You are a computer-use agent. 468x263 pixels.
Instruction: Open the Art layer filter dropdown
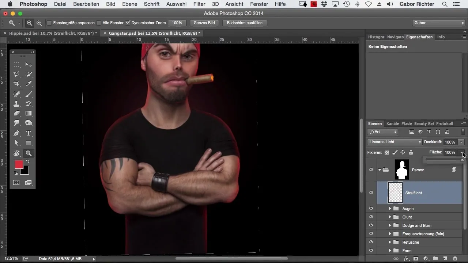tap(383, 132)
